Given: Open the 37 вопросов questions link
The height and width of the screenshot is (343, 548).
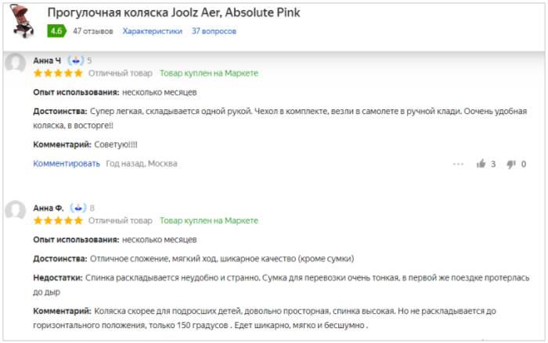Looking at the screenshot, I should click(x=214, y=31).
